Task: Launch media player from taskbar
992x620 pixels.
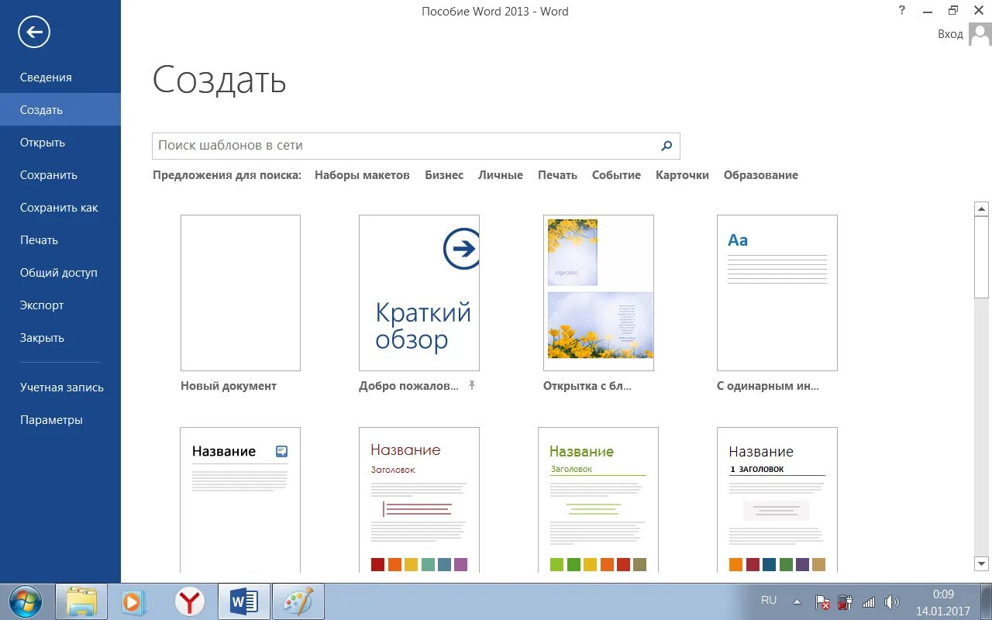Action: point(133,601)
